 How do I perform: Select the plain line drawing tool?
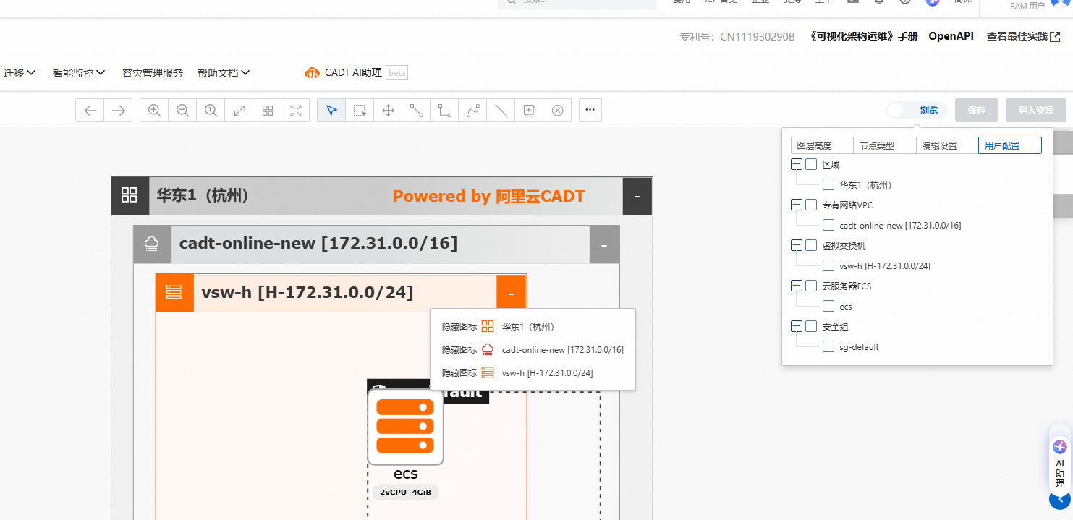tap(501, 110)
